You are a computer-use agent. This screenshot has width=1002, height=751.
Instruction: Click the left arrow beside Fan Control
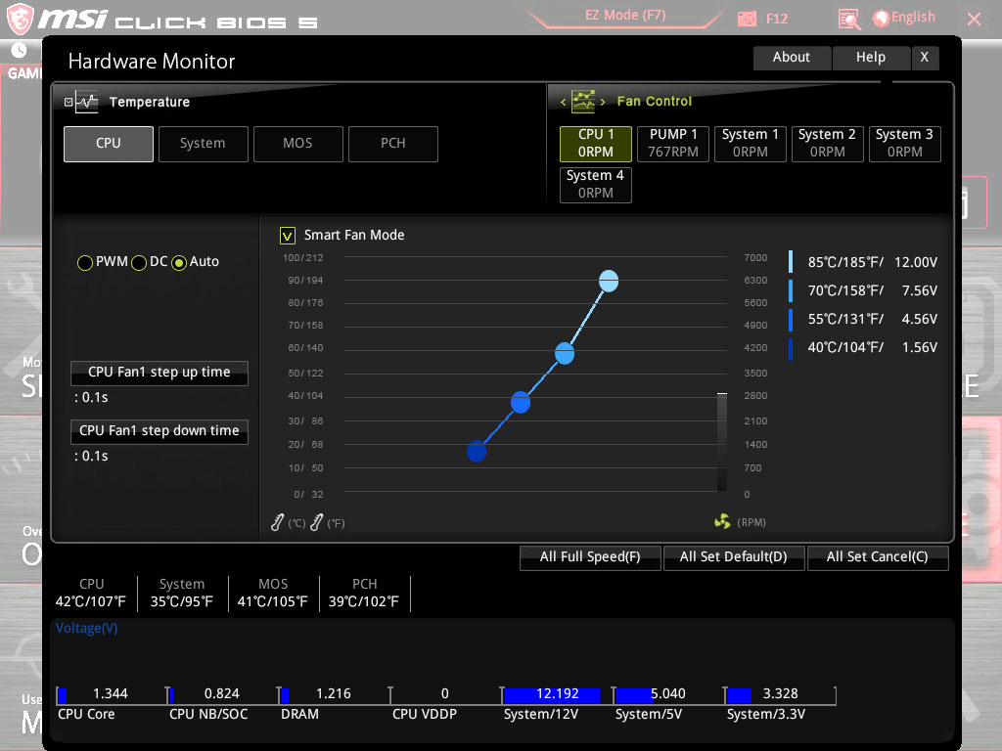563,102
